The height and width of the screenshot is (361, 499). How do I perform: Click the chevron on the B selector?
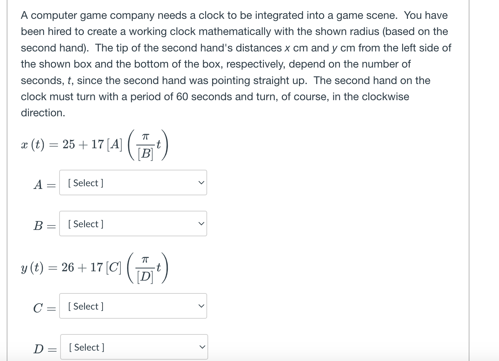201,224
